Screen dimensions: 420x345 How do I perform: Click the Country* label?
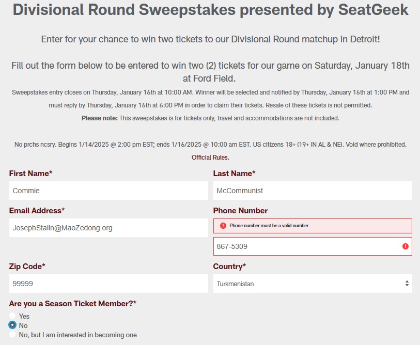coord(229,266)
